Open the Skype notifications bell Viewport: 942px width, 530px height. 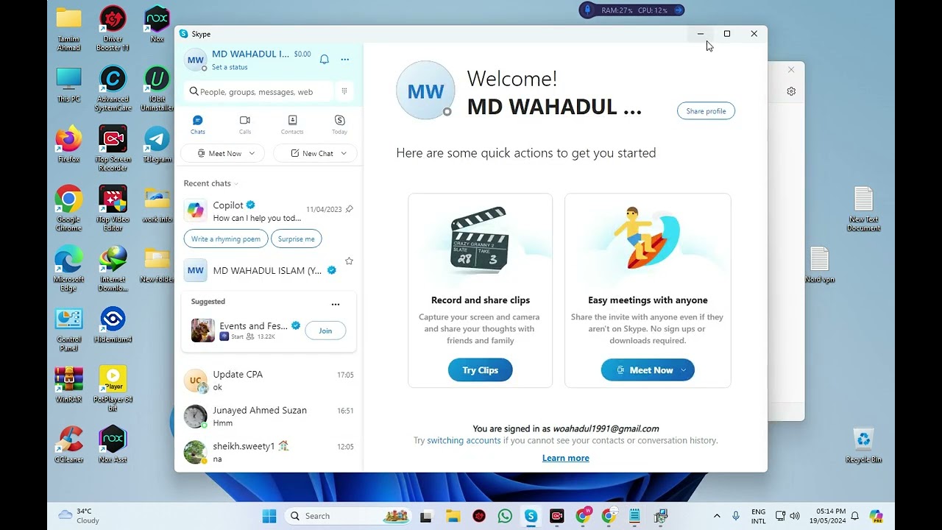(324, 60)
